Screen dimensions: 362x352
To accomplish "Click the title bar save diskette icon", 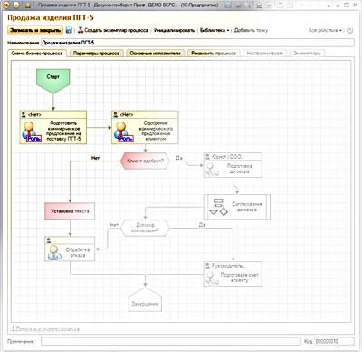I will (x=228, y=5).
